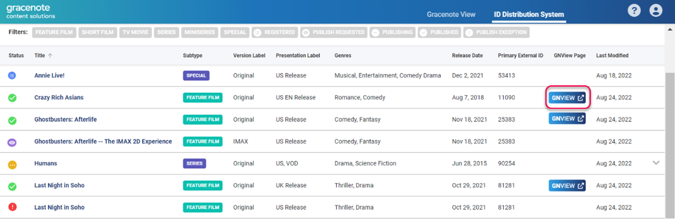
Task: Open the help question mark icon
Action: (x=634, y=10)
